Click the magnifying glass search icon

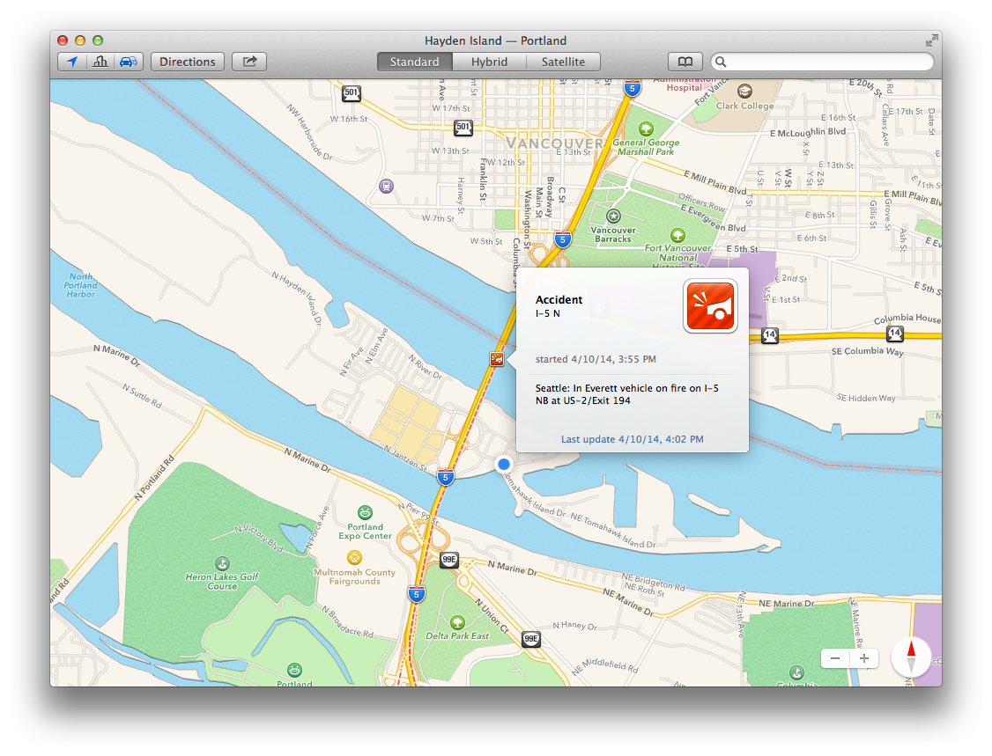(721, 62)
